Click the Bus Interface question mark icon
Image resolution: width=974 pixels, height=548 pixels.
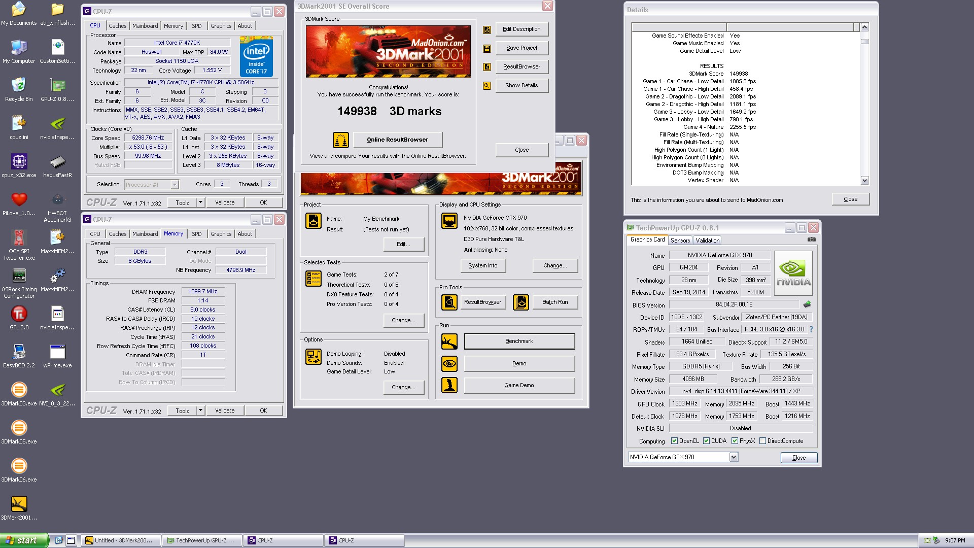(811, 329)
